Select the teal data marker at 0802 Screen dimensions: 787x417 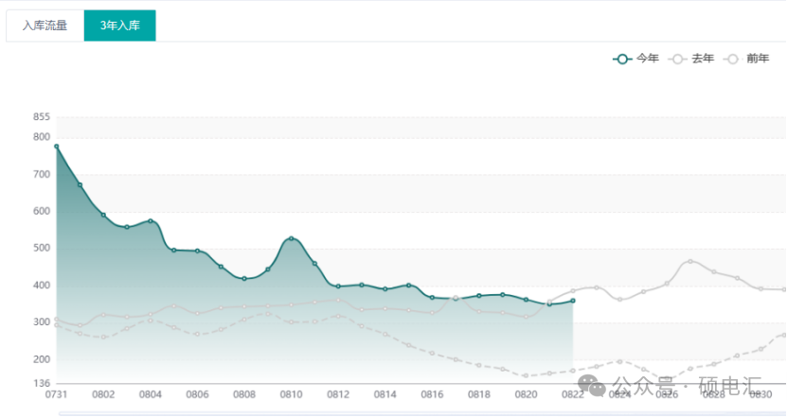pyautogui.click(x=103, y=215)
